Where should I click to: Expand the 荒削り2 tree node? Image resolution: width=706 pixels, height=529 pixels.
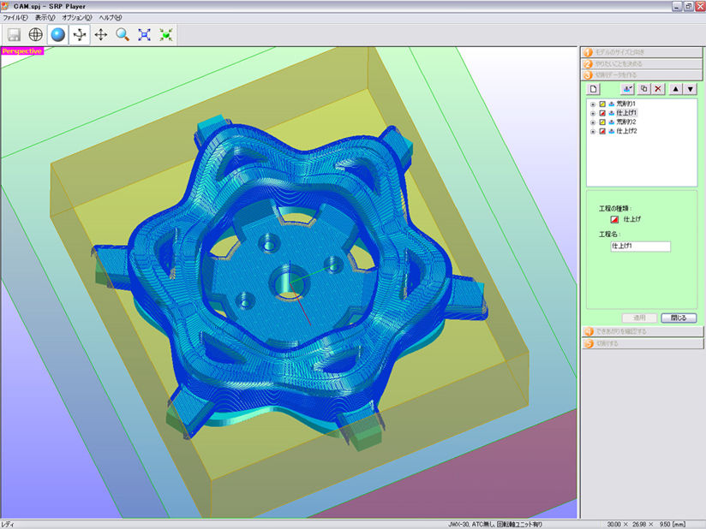click(x=593, y=122)
